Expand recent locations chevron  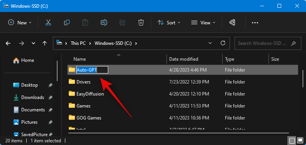point(33,43)
